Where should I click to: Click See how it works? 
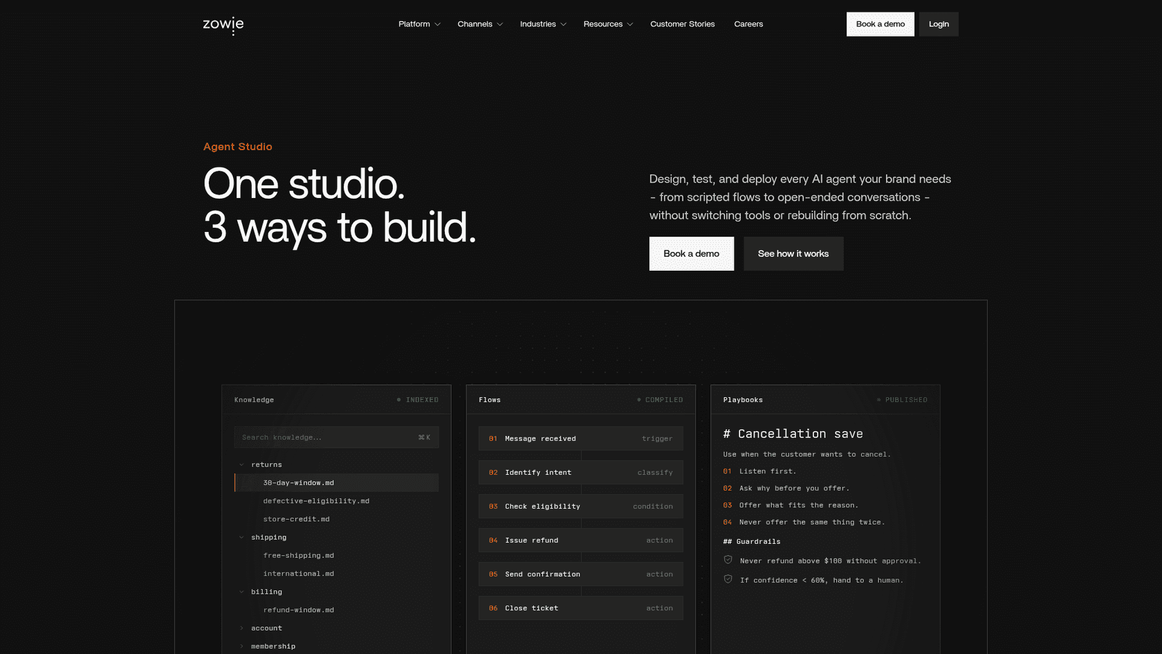[x=793, y=253]
